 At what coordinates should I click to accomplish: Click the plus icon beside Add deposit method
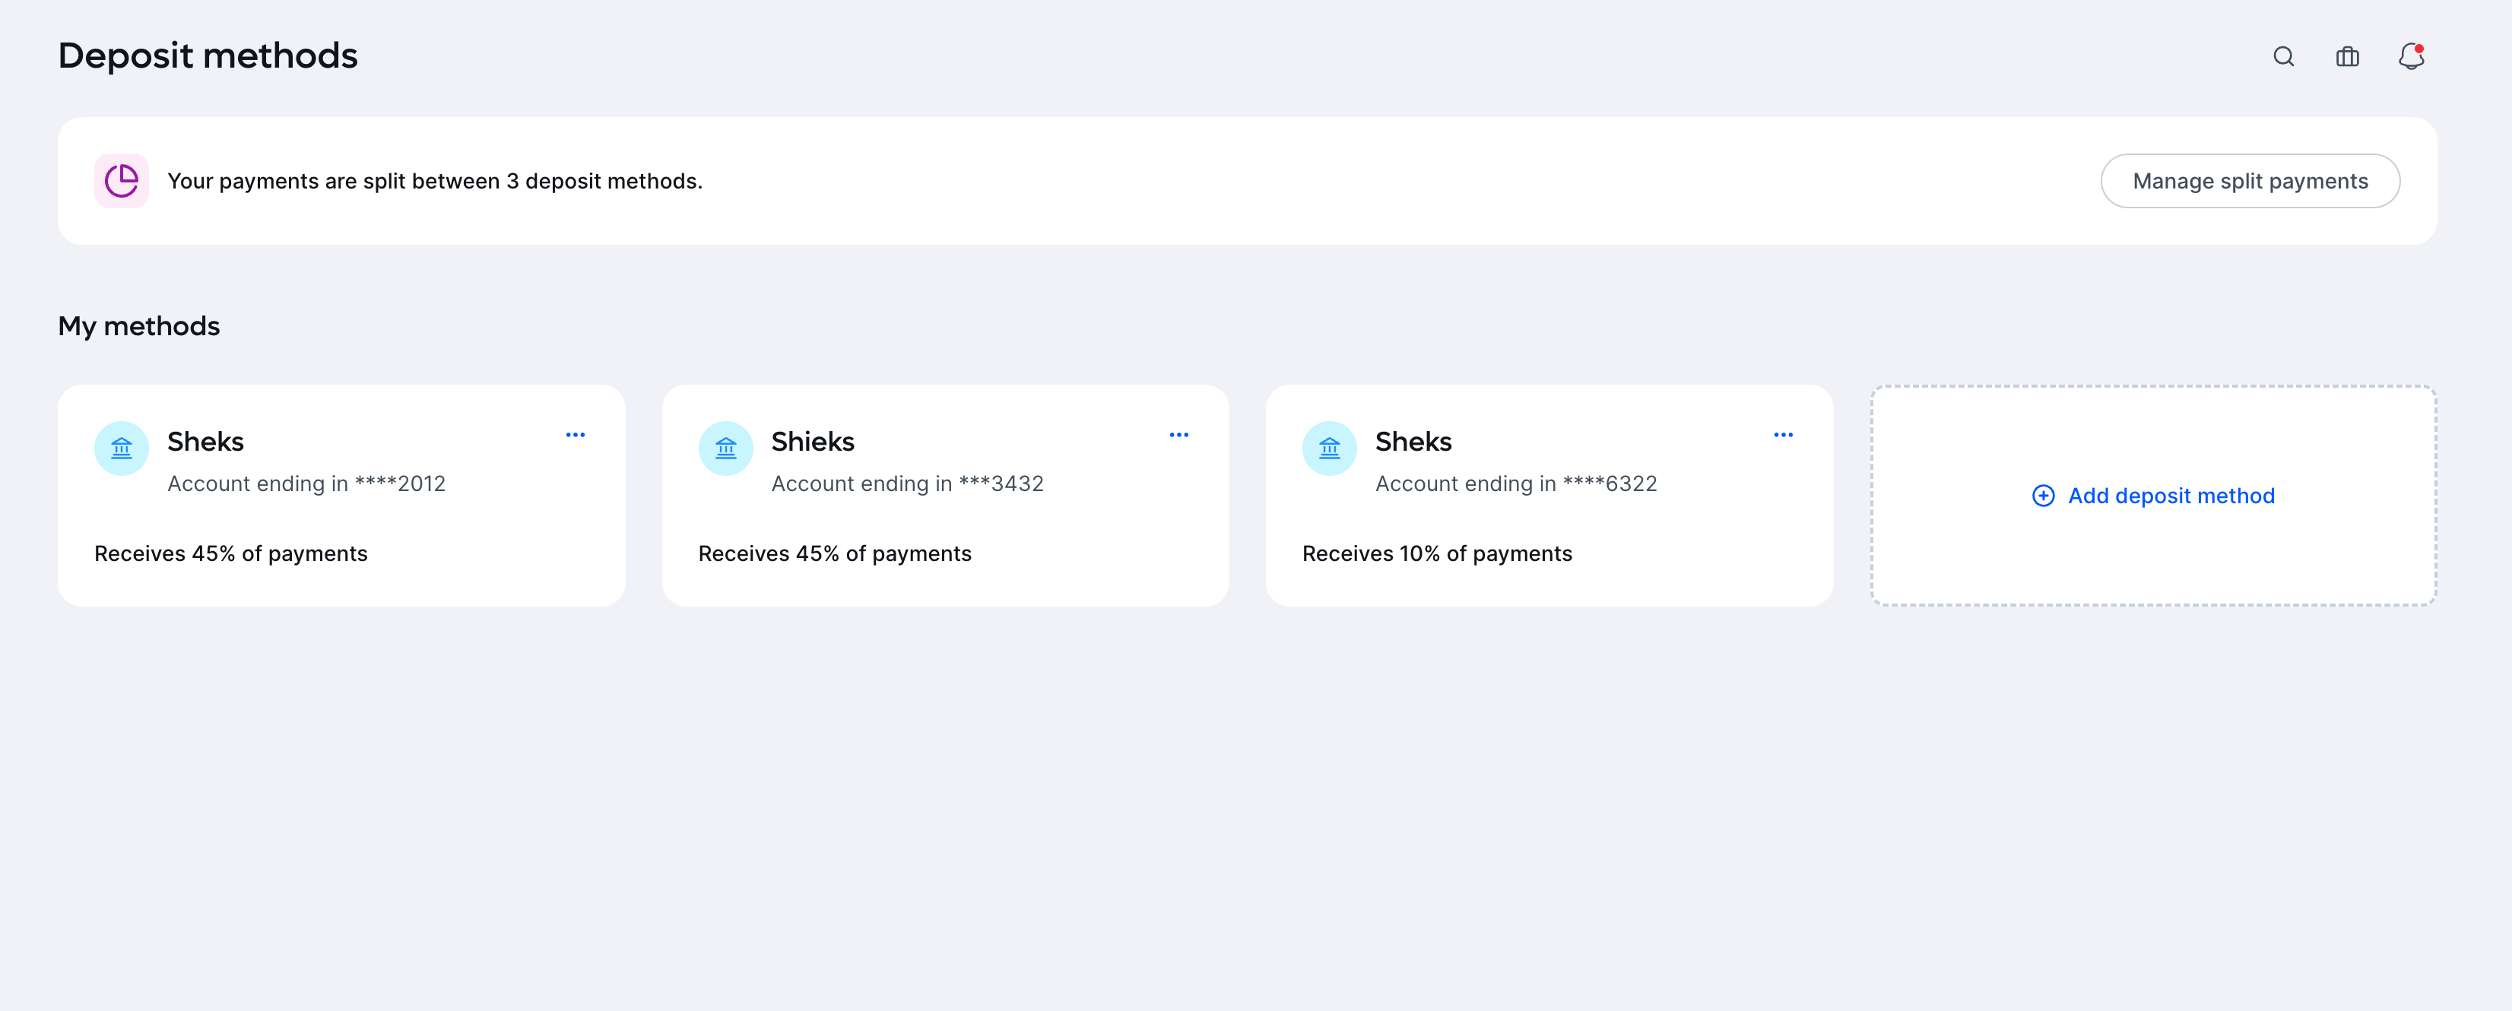pos(2042,496)
